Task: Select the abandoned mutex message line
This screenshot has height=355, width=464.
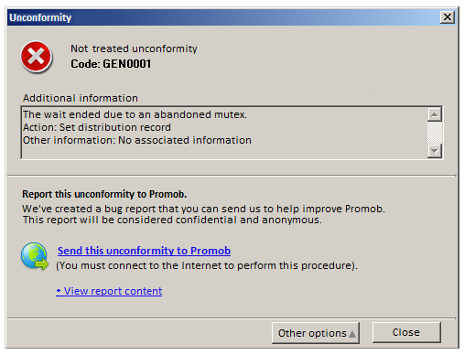Action: 135,114
